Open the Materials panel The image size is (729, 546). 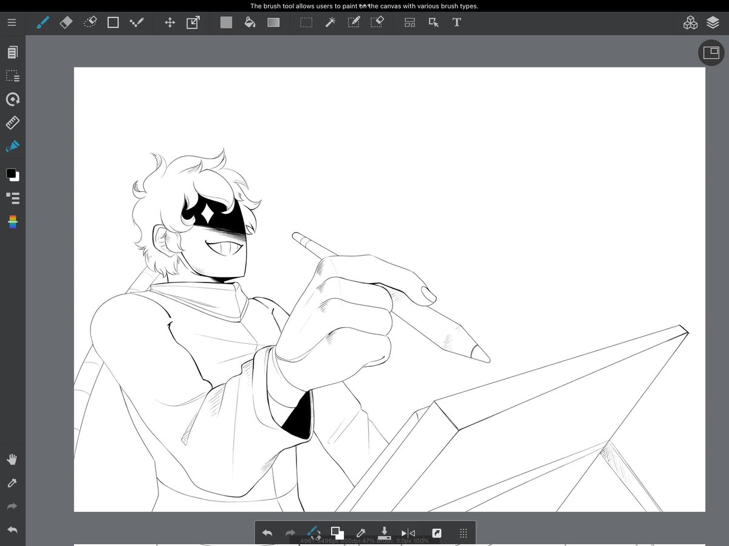tap(690, 22)
